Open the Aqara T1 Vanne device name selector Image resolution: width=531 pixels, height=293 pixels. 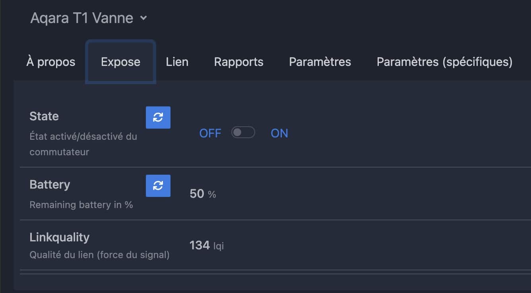tap(89, 18)
